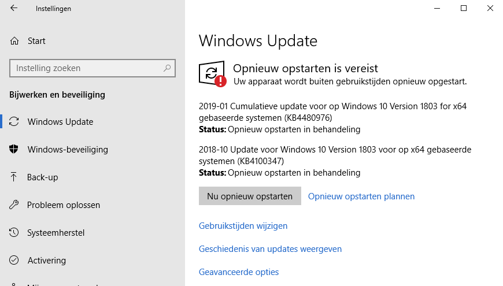Image resolution: width=503 pixels, height=286 pixels.
Task: Click the Activering checkmark icon
Action: 14,261
